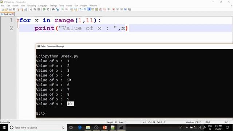This screenshot has width=233, height=131.
Task: Open the Search menu
Action: (x=15, y=5)
